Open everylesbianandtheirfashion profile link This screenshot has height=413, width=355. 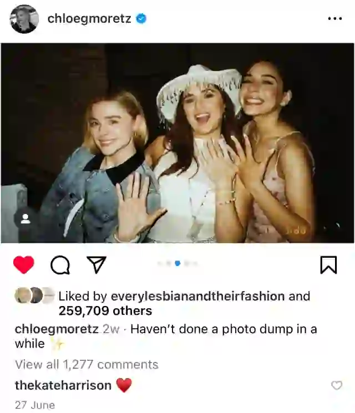(197, 296)
